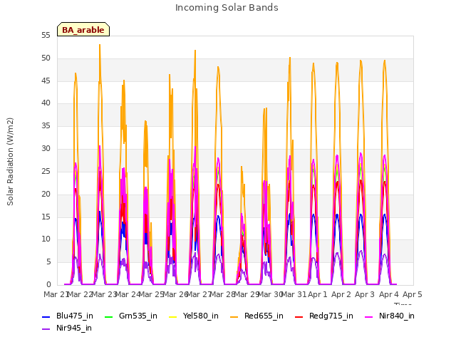Screen dimensions: 456x342
Task: Click the Apr 3 x-axis date label
Action: click(365, 294)
